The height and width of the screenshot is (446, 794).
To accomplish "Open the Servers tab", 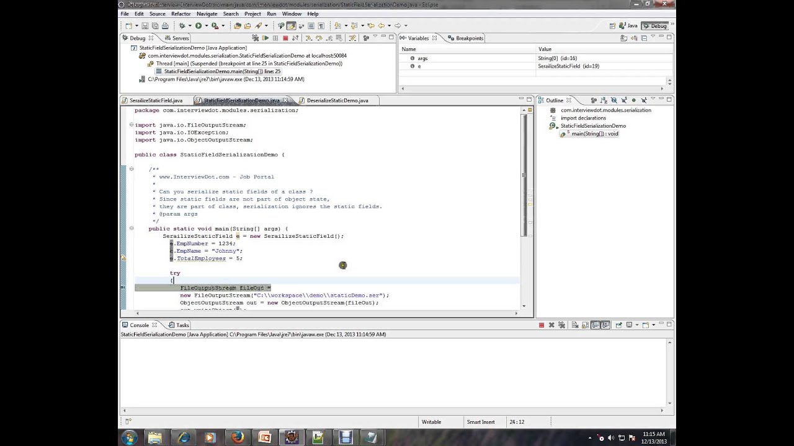I will (x=176, y=38).
